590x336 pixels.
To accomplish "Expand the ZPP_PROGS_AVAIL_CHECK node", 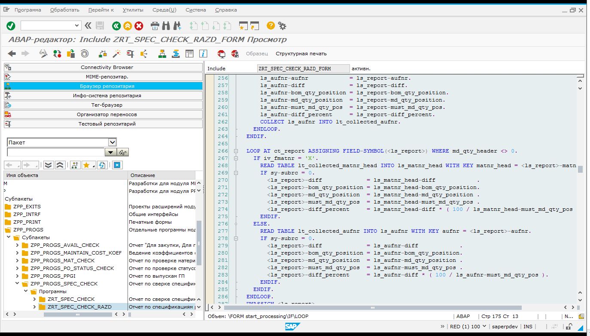I will (17, 245).
